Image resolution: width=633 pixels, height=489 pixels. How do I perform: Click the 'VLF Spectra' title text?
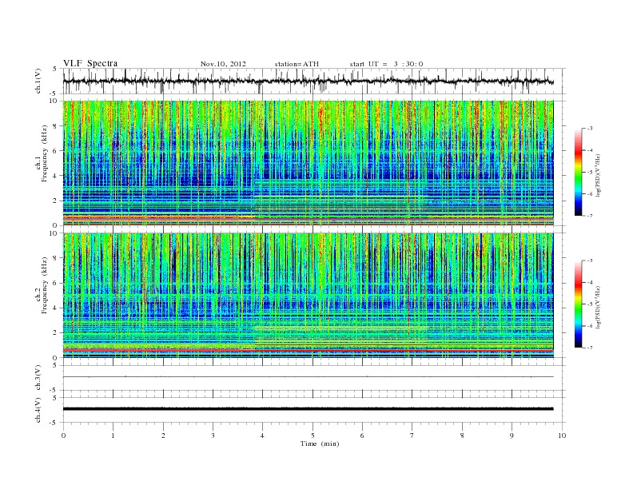click(90, 63)
